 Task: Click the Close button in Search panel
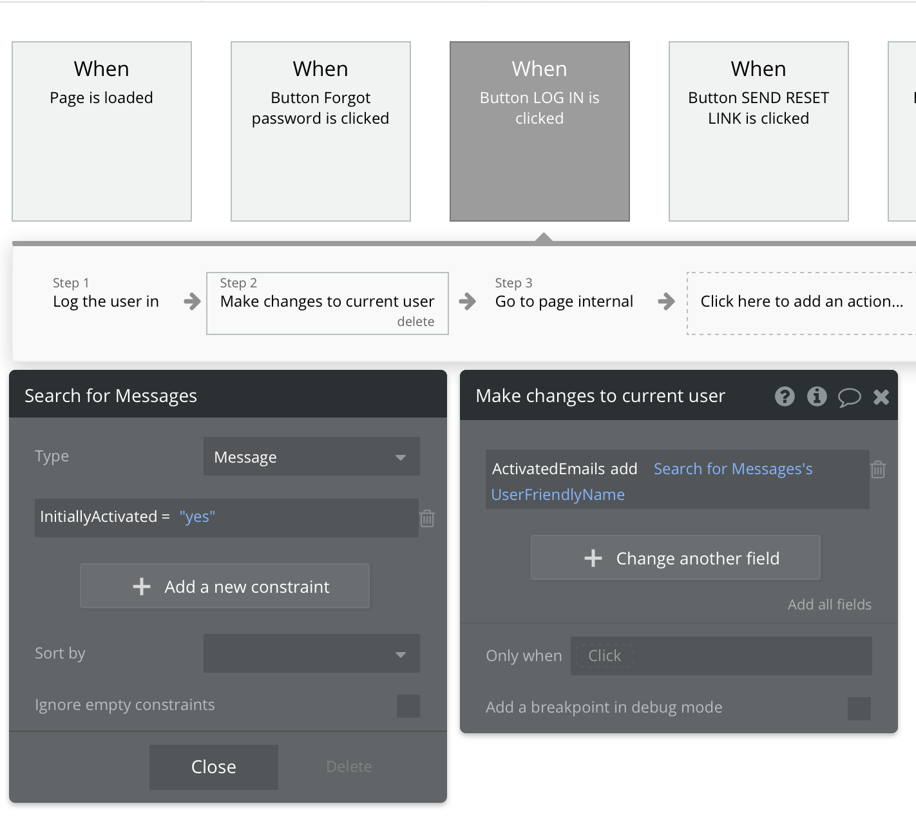(x=214, y=767)
